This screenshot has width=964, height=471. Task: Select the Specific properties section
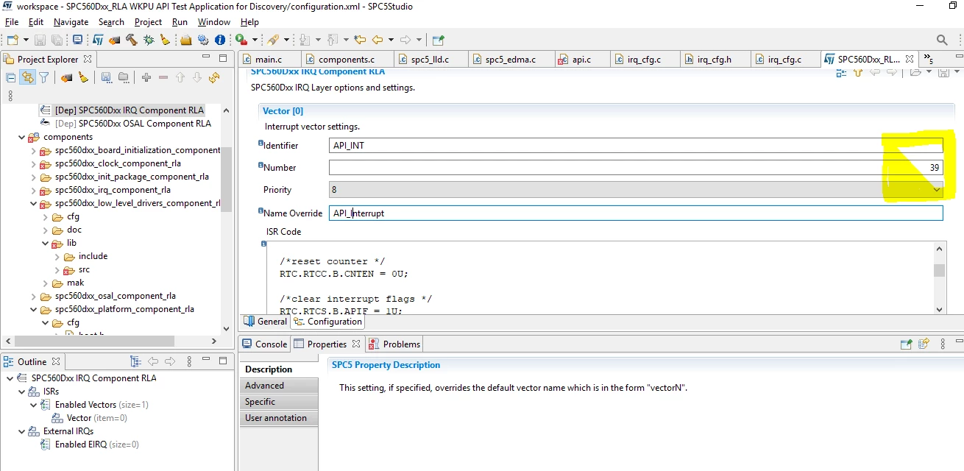(280, 402)
